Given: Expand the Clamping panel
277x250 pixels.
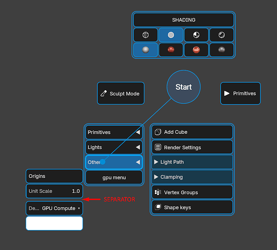Looking at the screenshot, I should [x=192, y=177].
